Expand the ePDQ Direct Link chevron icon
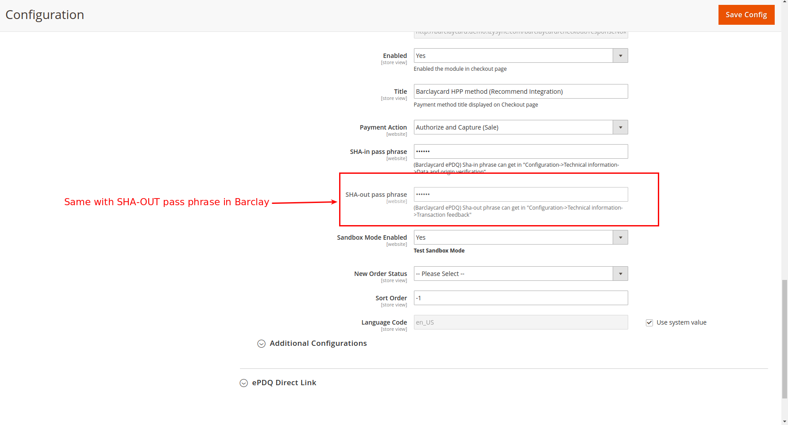Image resolution: width=788 pixels, height=425 pixels. click(244, 383)
